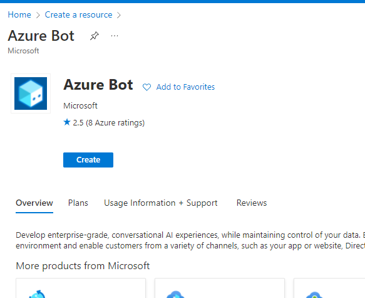Click the heart favorites icon
365x298 pixels.
[x=147, y=87]
